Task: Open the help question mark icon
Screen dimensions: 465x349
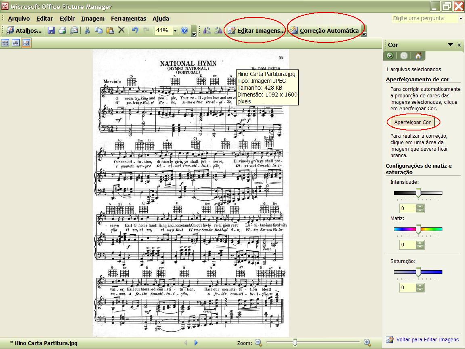Action: coord(184,30)
